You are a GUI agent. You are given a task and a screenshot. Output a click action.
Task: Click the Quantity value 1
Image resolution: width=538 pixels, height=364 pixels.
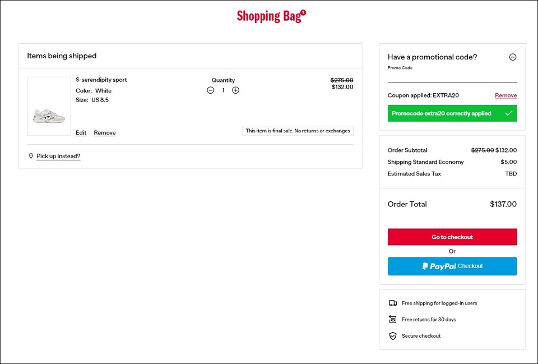point(224,90)
